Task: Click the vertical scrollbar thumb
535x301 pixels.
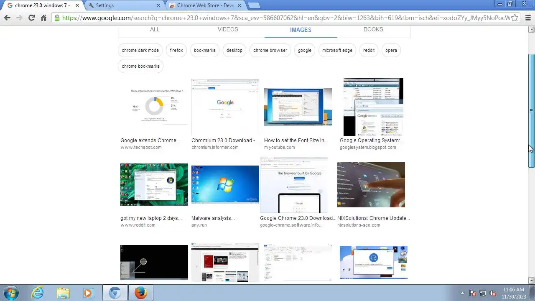Action: (x=532, y=111)
